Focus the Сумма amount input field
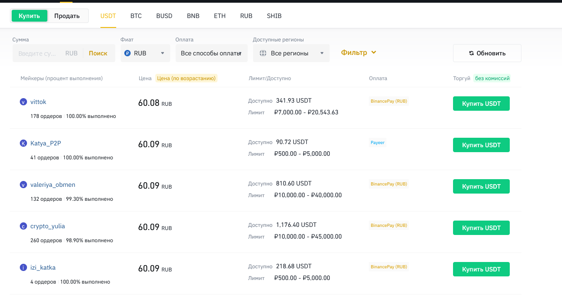 pyautogui.click(x=38, y=53)
